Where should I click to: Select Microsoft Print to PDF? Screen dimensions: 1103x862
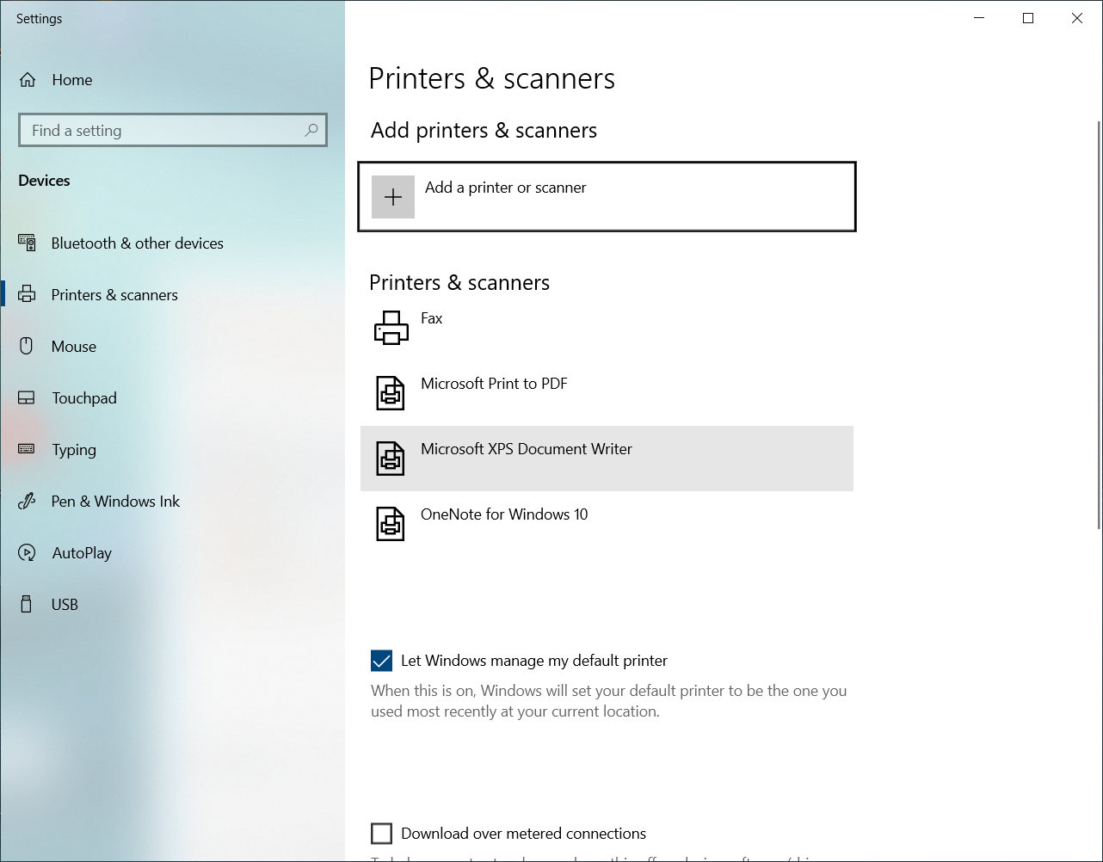coord(607,393)
